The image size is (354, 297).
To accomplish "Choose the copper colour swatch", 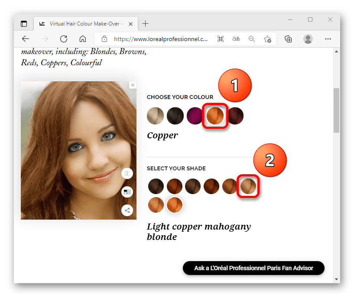I will tap(215, 116).
